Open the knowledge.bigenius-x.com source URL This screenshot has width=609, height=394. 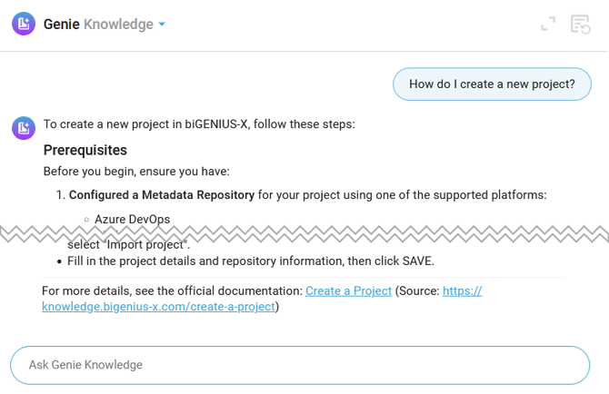[x=158, y=307]
